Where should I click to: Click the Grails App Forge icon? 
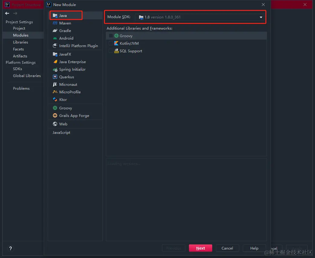click(55, 115)
